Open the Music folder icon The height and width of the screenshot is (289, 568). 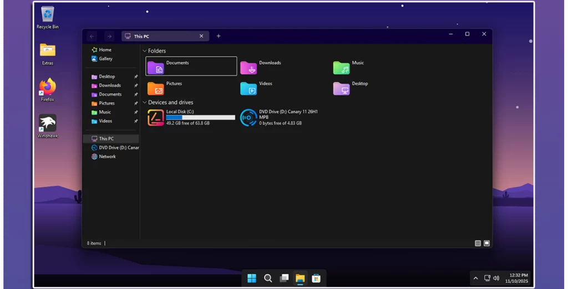click(341, 68)
